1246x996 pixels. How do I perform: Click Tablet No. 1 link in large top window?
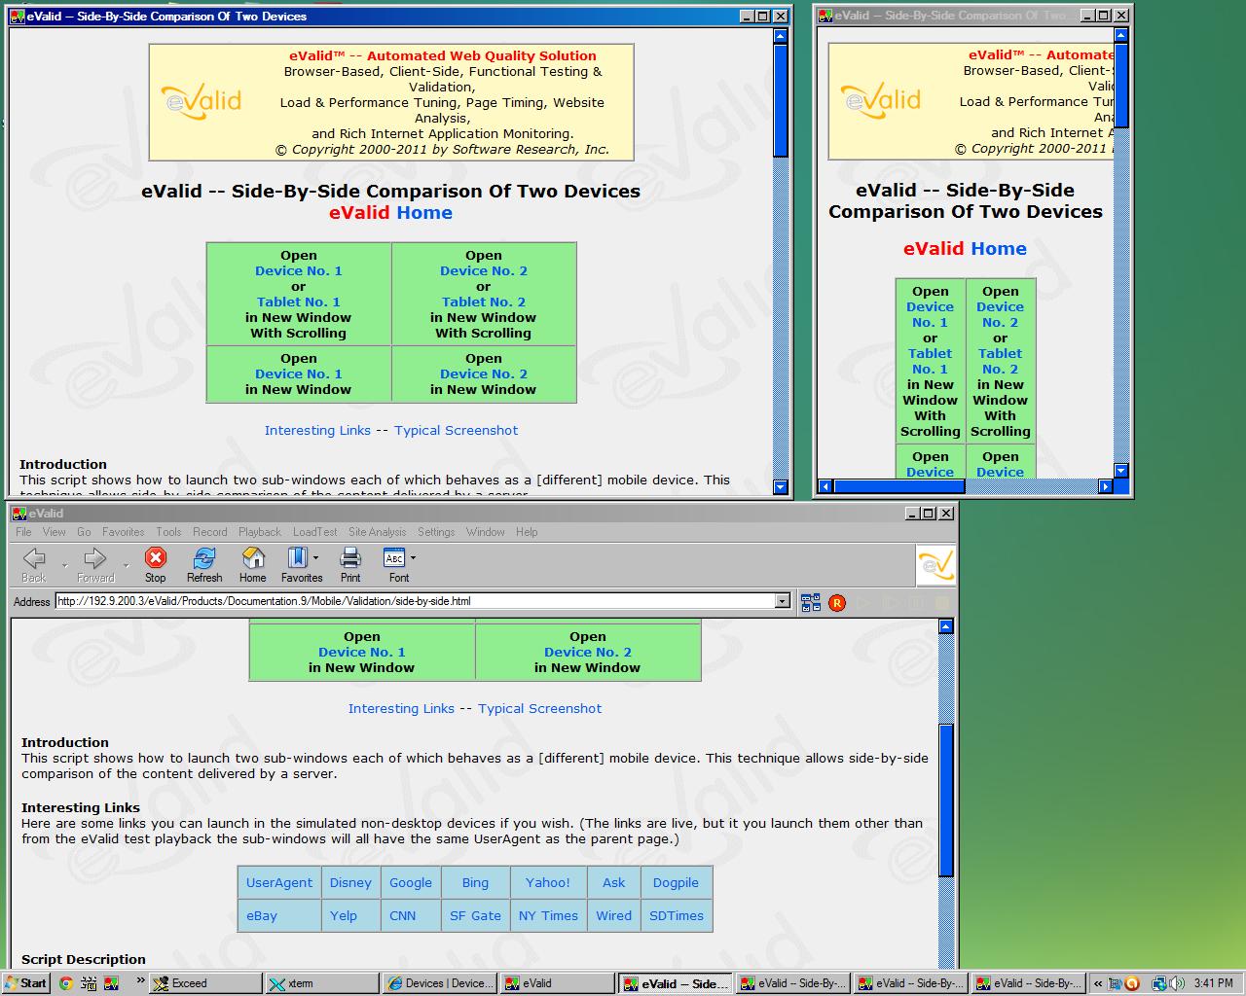pyautogui.click(x=298, y=302)
